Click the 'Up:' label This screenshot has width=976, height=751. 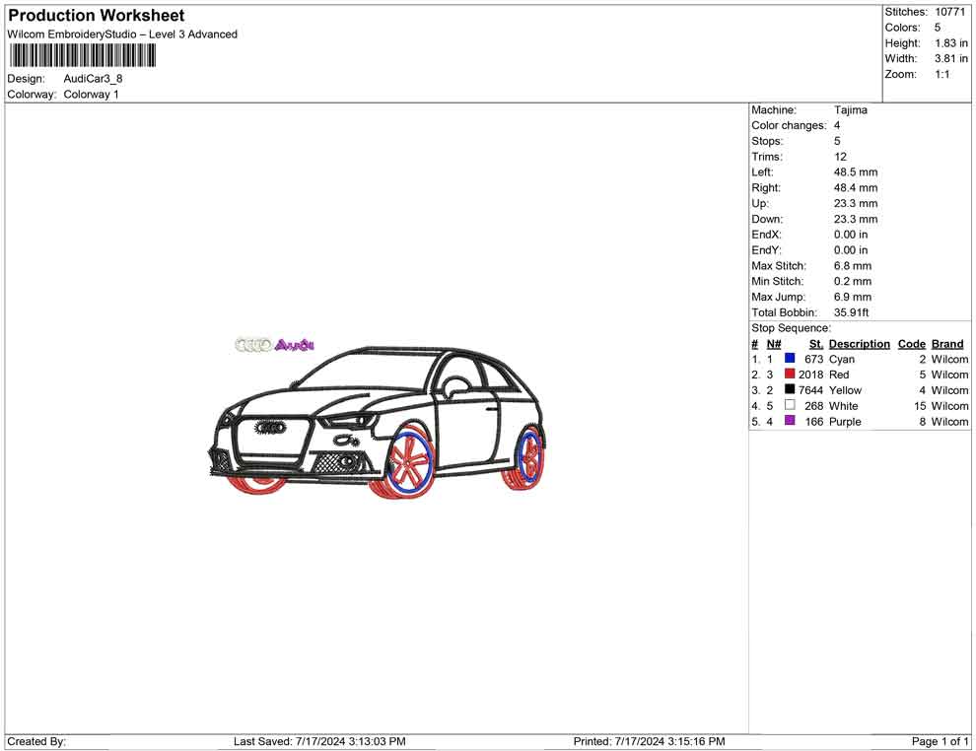click(760, 203)
